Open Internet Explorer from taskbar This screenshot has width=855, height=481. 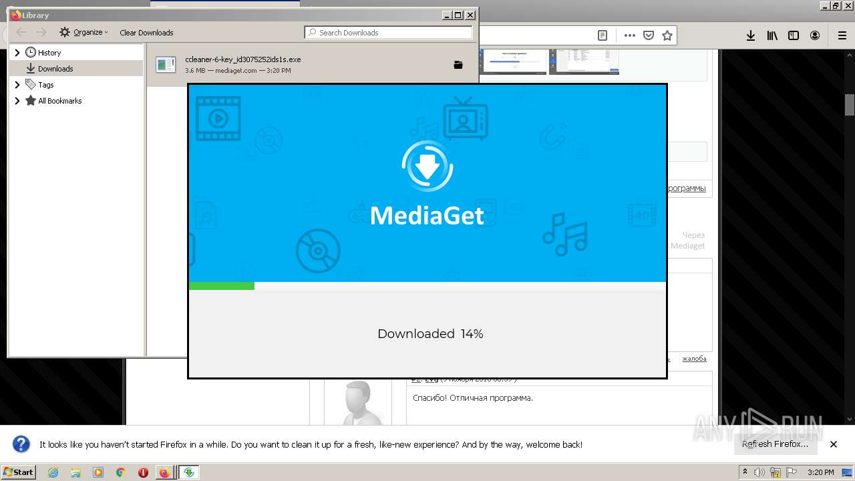point(53,472)
